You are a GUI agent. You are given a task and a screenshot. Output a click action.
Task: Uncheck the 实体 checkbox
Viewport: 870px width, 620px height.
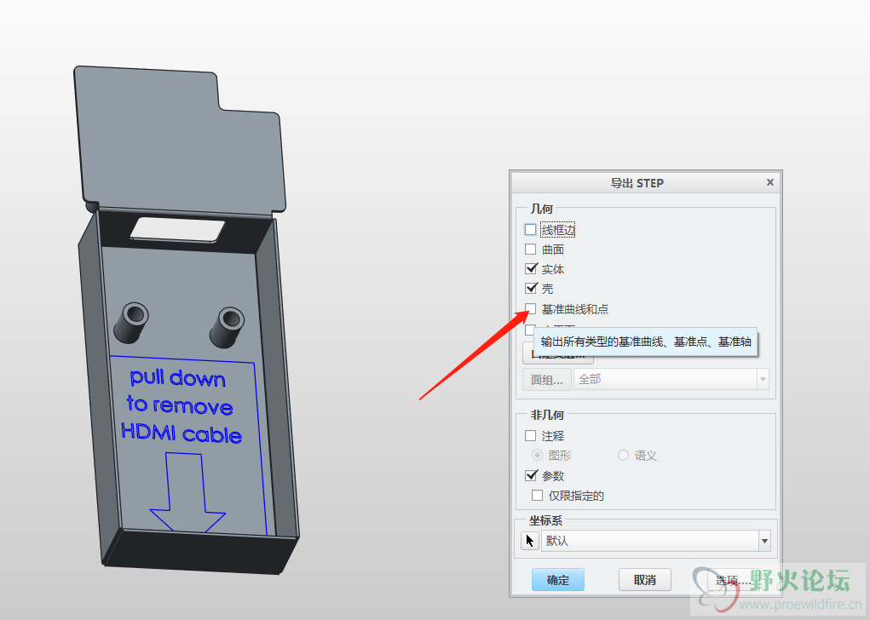pos(531,269)
